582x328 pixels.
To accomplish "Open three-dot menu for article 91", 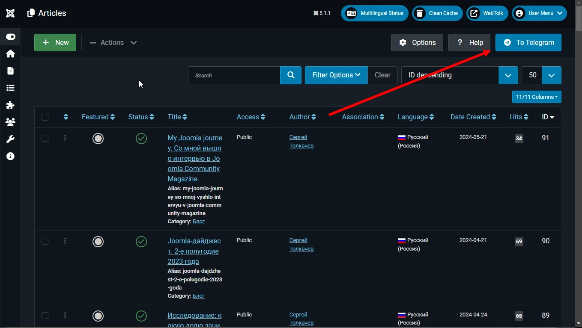I will pos(65,138).
